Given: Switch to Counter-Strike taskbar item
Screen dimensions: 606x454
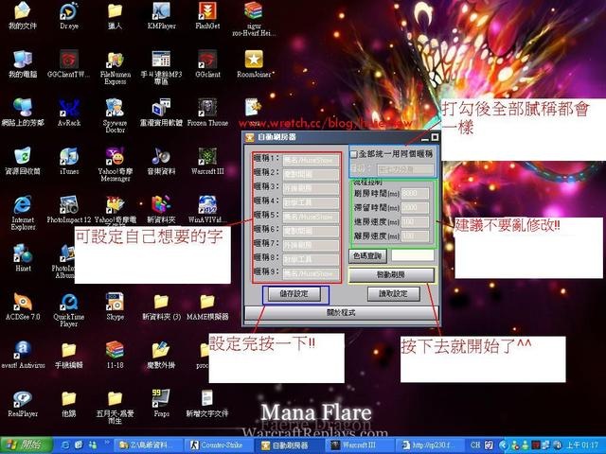Looking at the screenshot, I should pos(219,445).
